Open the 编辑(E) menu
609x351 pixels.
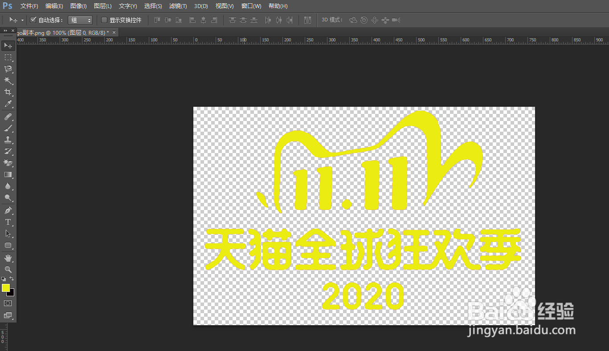pos(54,6)
